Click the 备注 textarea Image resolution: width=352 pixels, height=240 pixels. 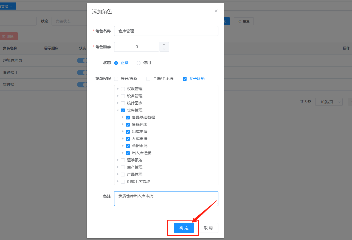[166, 199]
